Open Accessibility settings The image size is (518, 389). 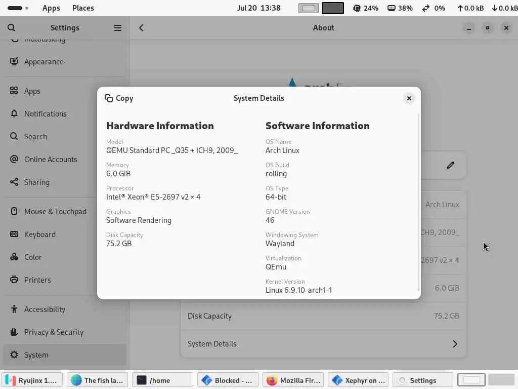65,309
